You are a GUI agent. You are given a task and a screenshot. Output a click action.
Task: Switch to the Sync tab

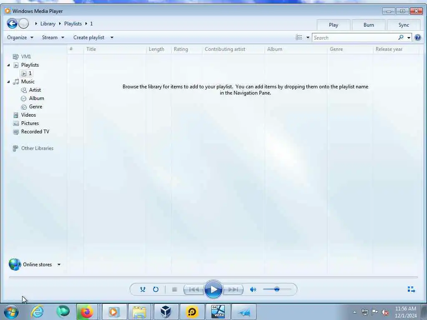[x=404, y=25]
